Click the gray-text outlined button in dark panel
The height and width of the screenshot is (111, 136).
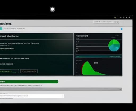tap(29, 71)
